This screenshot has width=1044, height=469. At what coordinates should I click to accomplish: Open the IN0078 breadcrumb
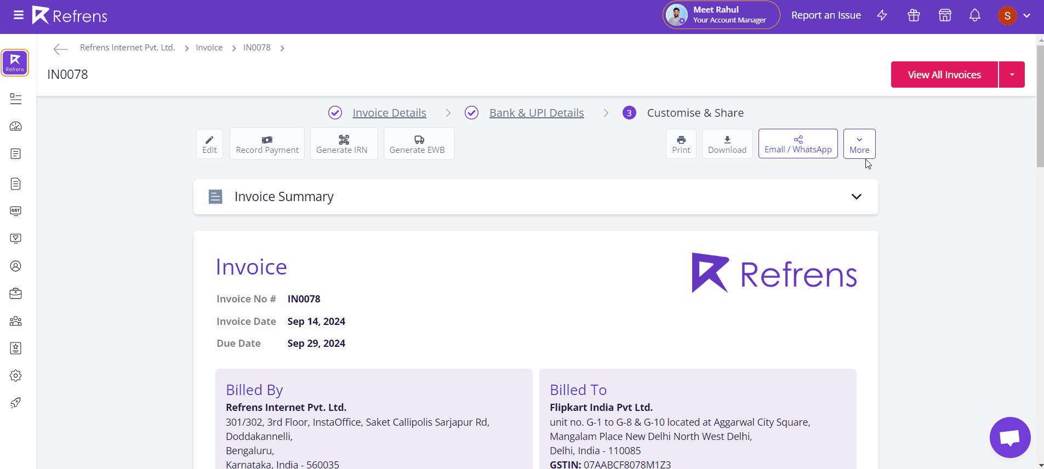(257, 48)
